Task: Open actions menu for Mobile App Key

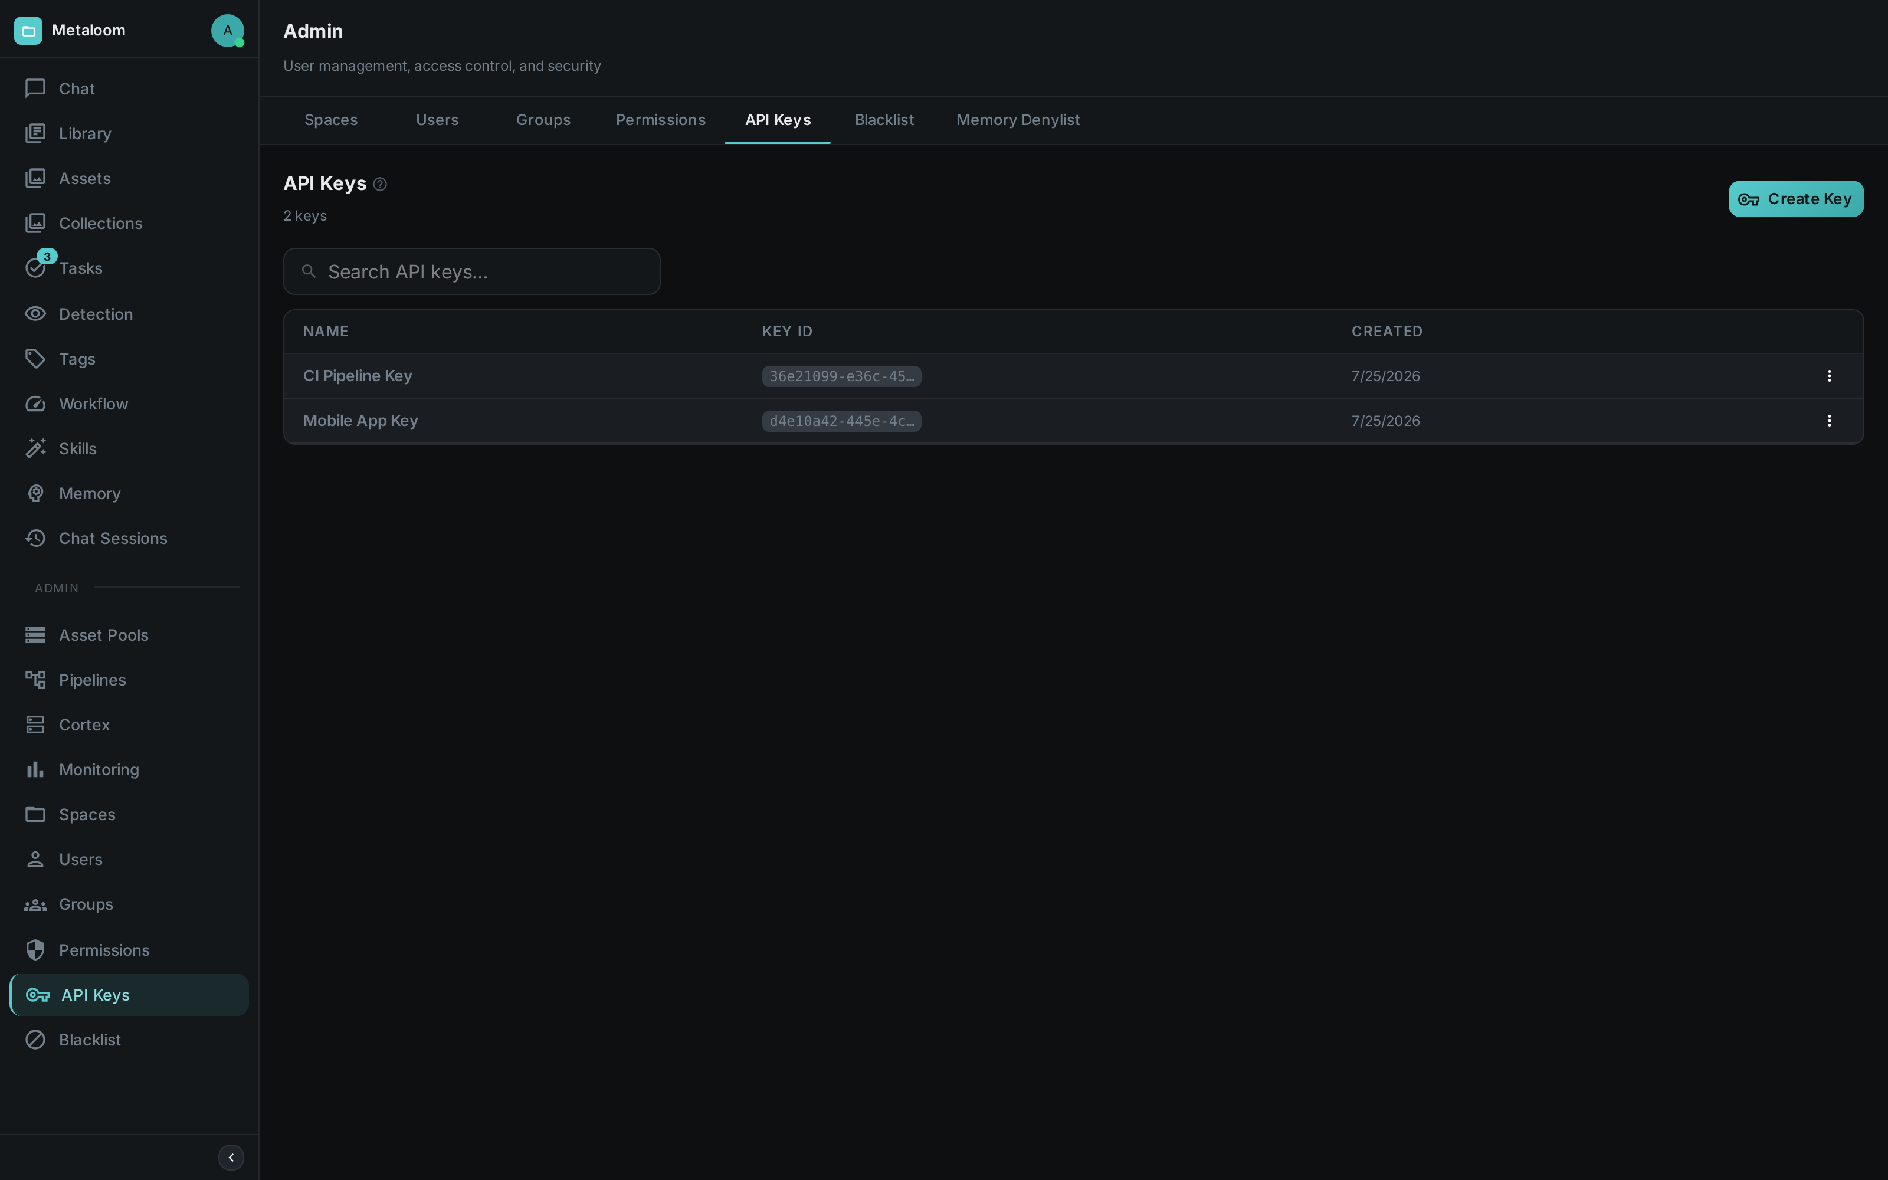Action: [x=1829, y=421]
